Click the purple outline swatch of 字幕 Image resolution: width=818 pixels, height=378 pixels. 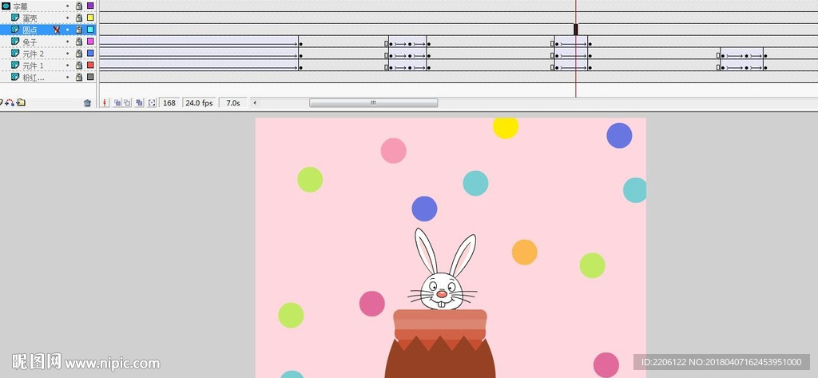[90, 6]
